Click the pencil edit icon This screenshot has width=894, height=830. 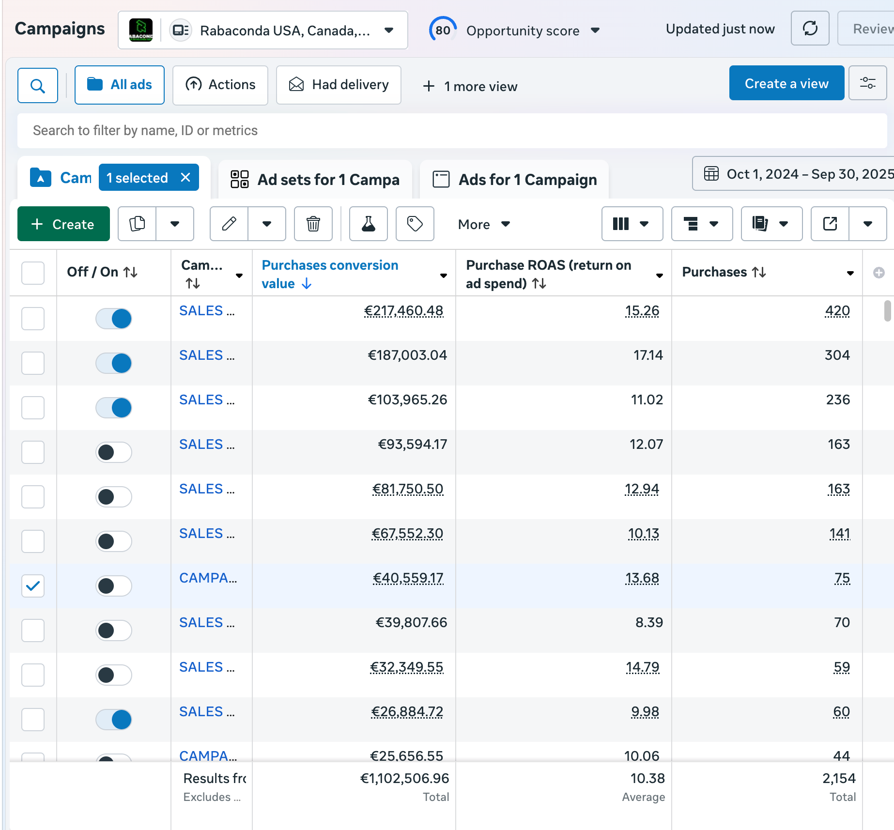pos(229,224)
